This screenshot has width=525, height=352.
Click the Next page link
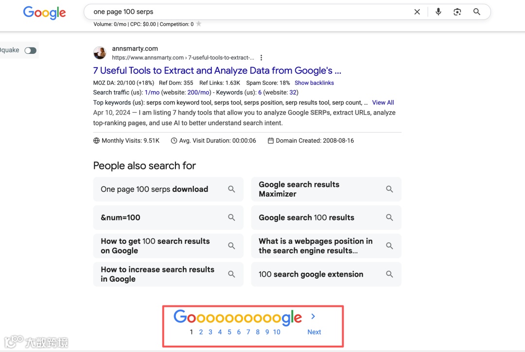tap(314, 332)
